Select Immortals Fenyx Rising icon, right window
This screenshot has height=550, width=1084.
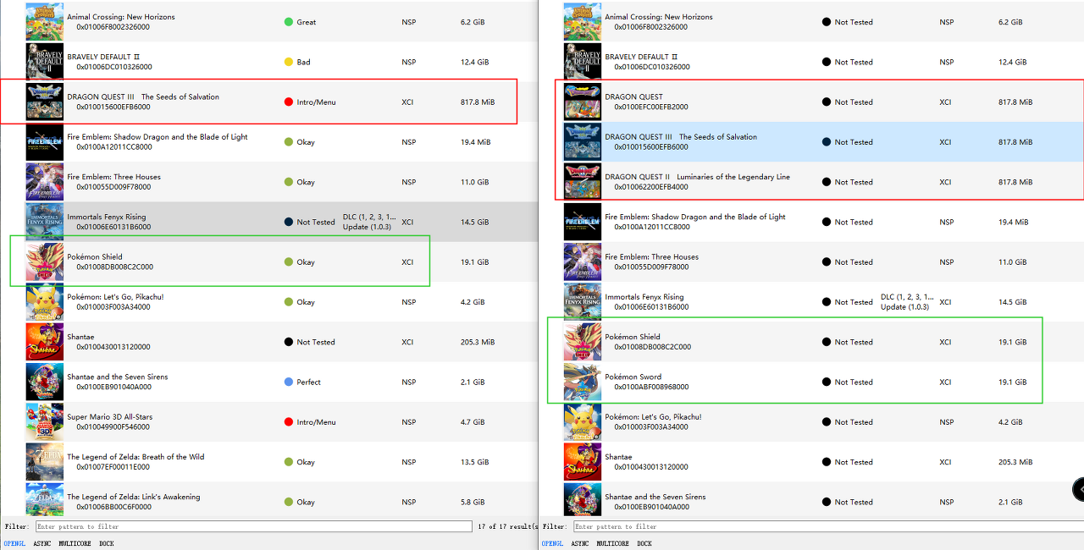tap(582, 302)
